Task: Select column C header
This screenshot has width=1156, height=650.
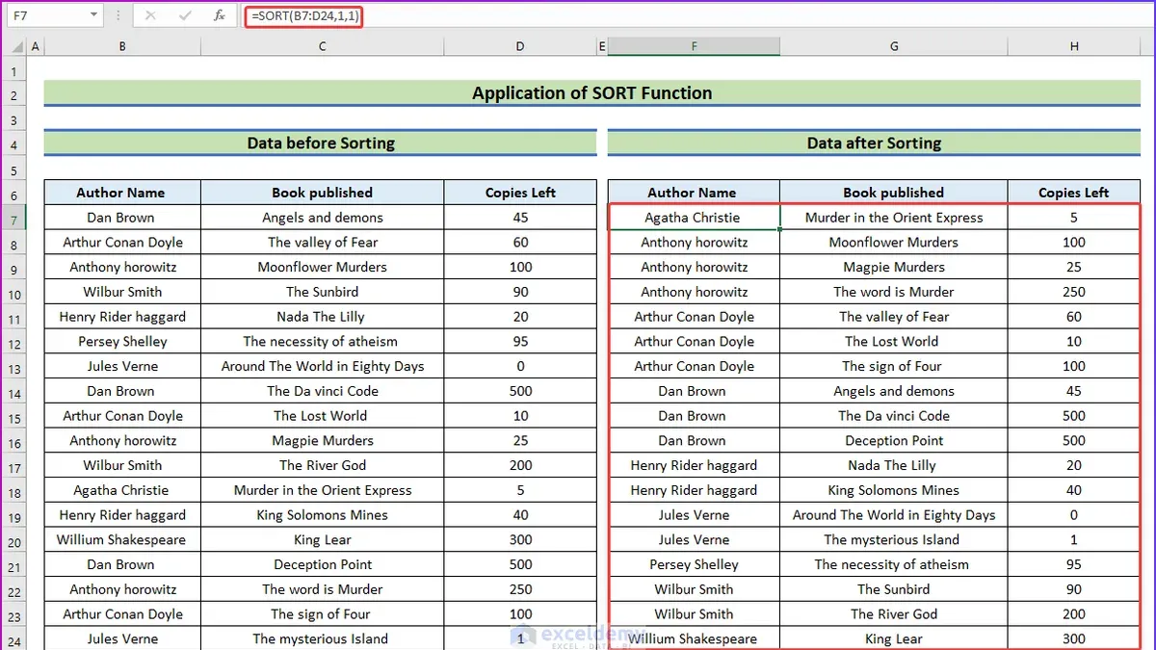Action: [x=322, y=46]
